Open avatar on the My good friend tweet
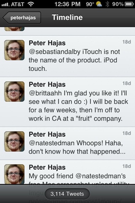The width and height of the screenshot is (135, 203). 14,174
